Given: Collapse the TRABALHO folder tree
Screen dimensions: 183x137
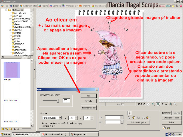Looking at the screenshot, I should click(6, 10).
